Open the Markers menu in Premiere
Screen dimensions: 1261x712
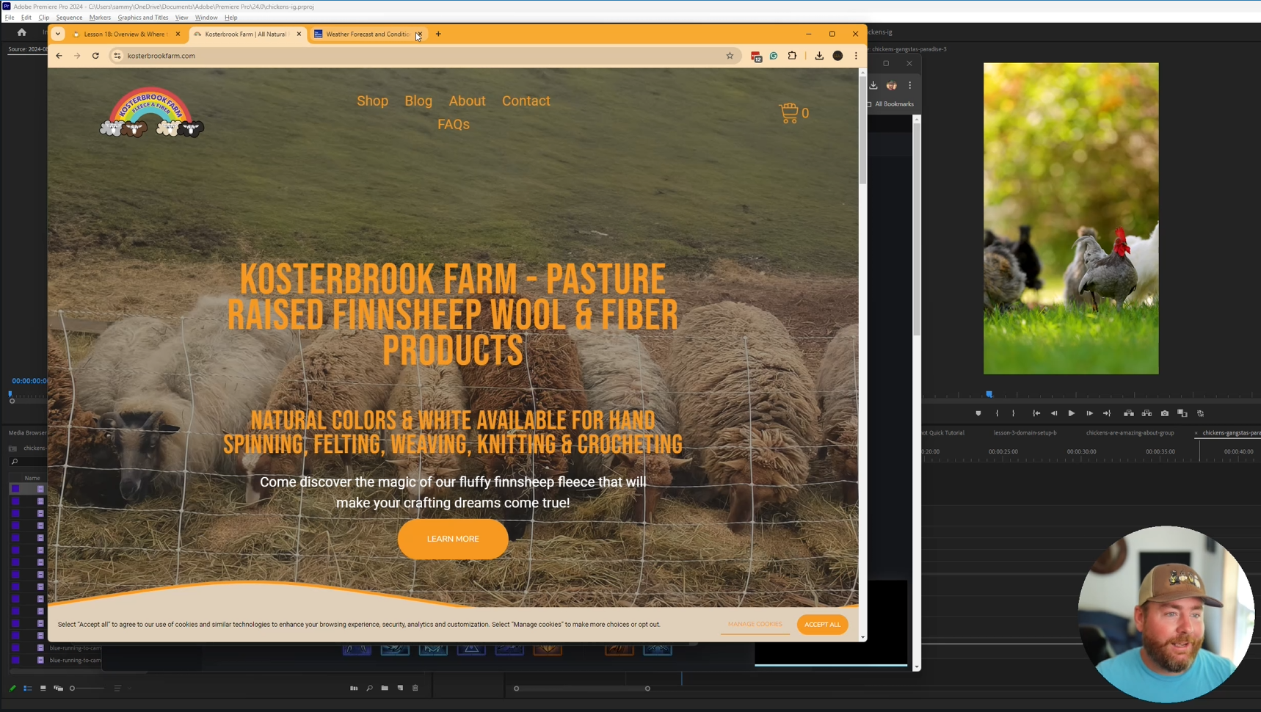coord(100,18)
